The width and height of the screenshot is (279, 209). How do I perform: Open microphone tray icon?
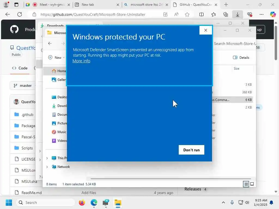coord(232,202)
